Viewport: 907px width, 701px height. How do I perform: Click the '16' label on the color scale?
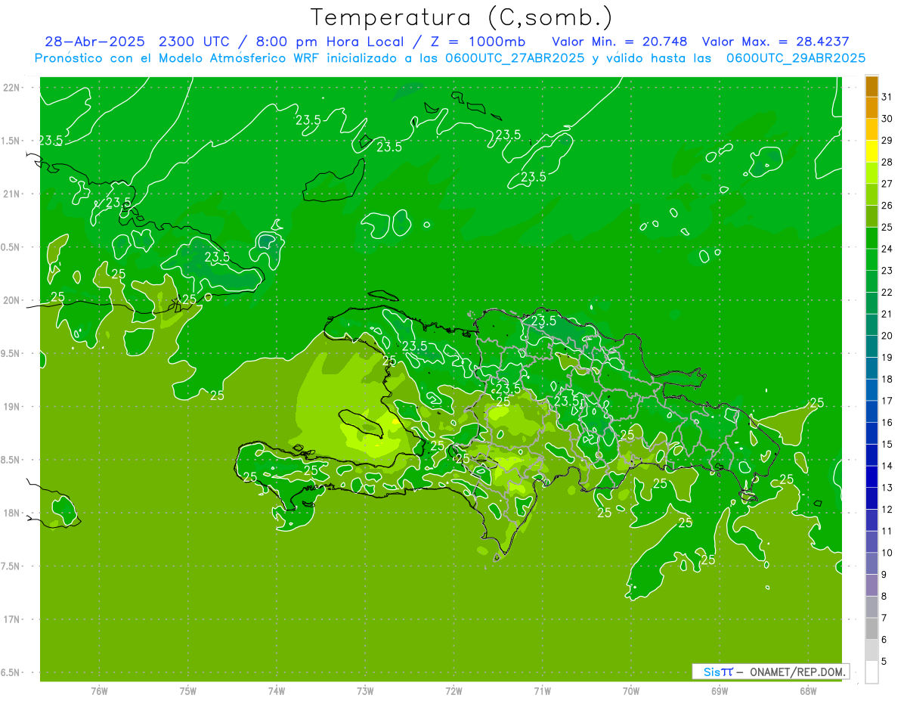(x=887, y=423)
